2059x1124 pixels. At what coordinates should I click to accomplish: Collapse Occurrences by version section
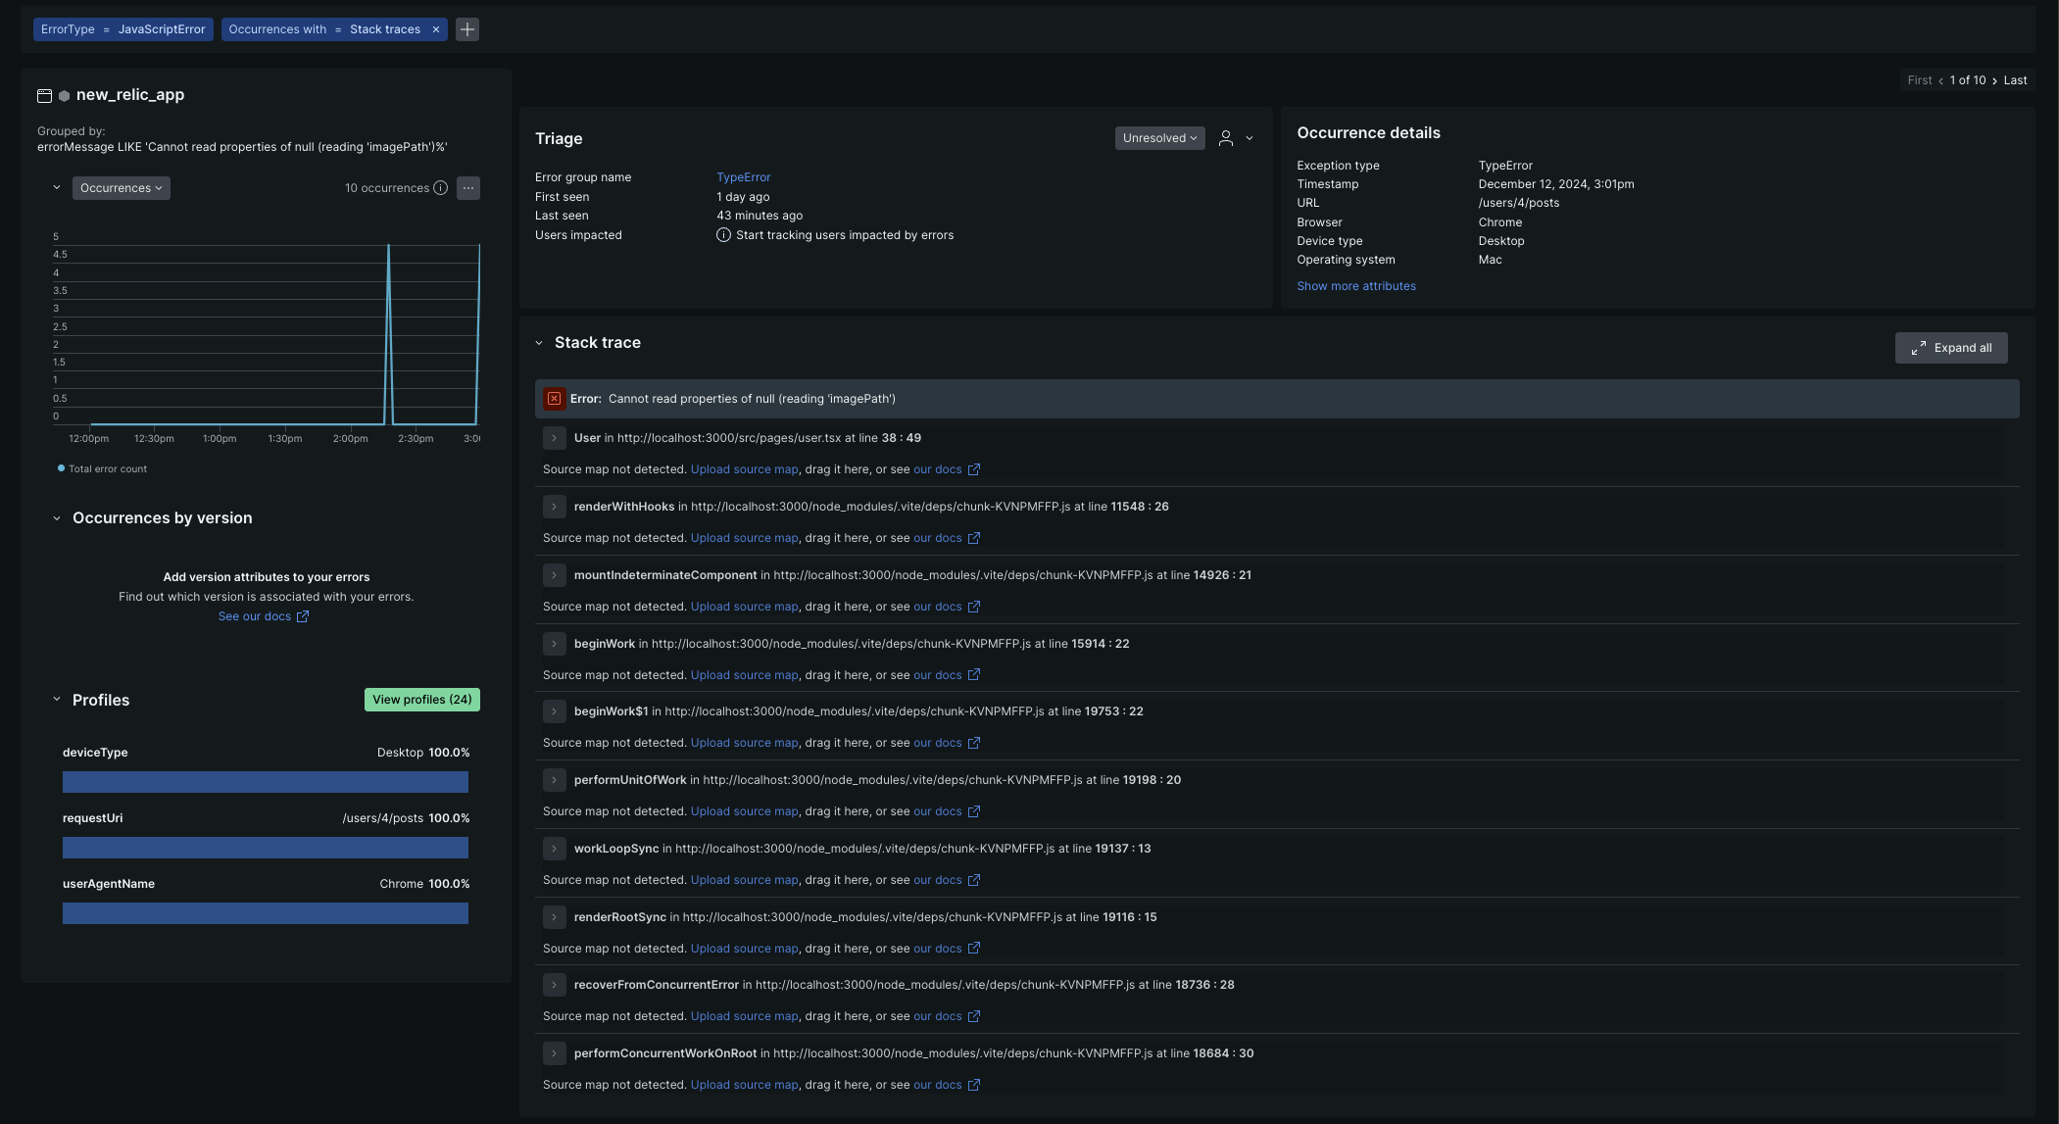(56, 518)
